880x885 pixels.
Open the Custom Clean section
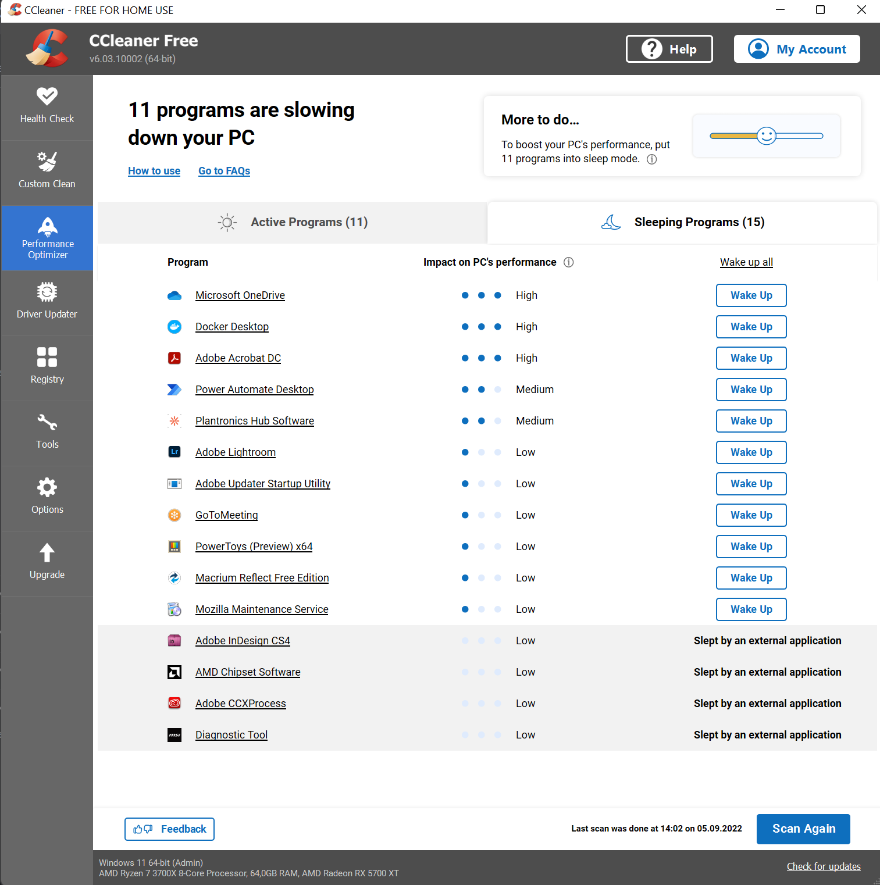pos(47,173)
